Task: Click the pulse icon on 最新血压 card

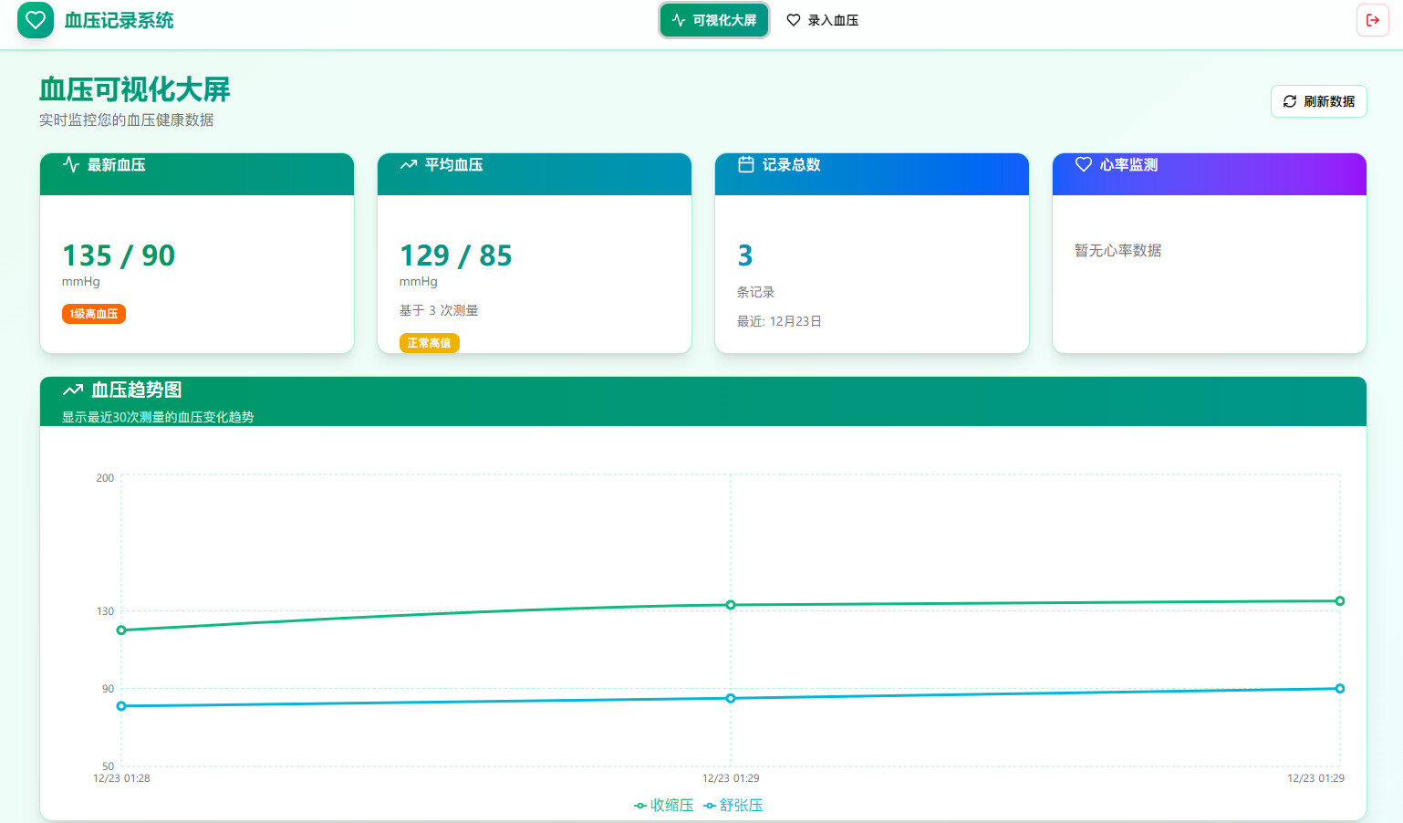Action: tap(71, 164)
